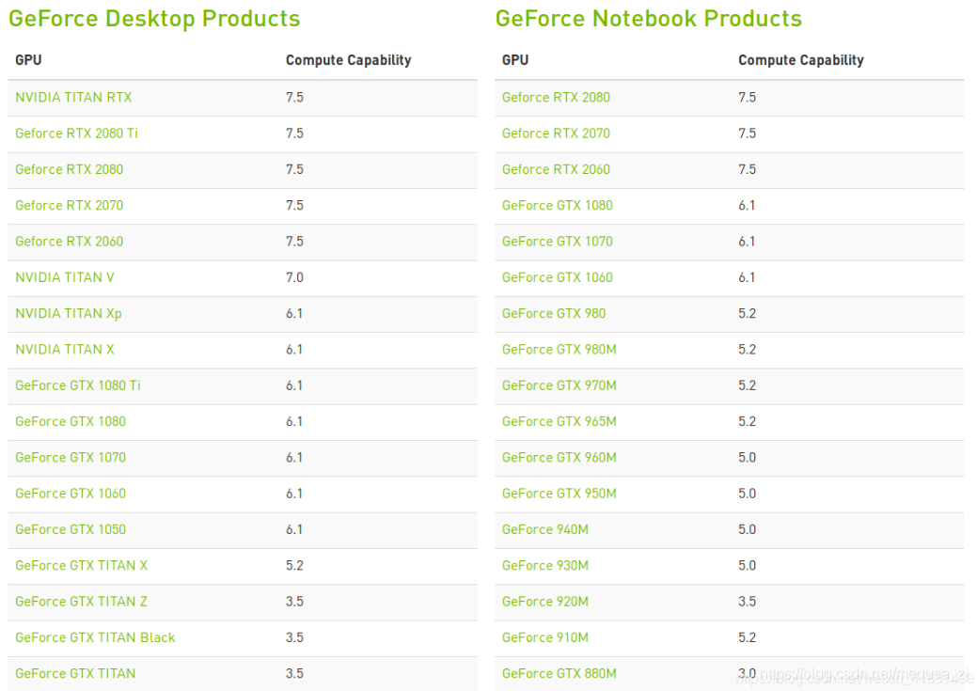Open the GeForce GTX 980M link
This screenshot has width=977, height=691.
pyautogui.click(x=559, y=350)
